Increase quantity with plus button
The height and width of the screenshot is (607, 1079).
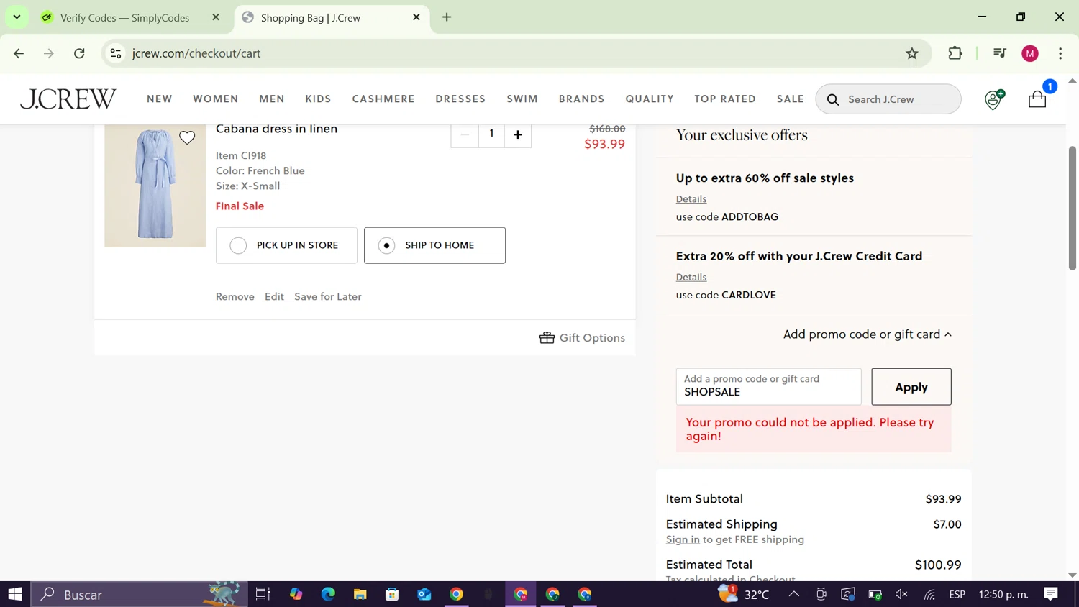(x=518, y=134)
